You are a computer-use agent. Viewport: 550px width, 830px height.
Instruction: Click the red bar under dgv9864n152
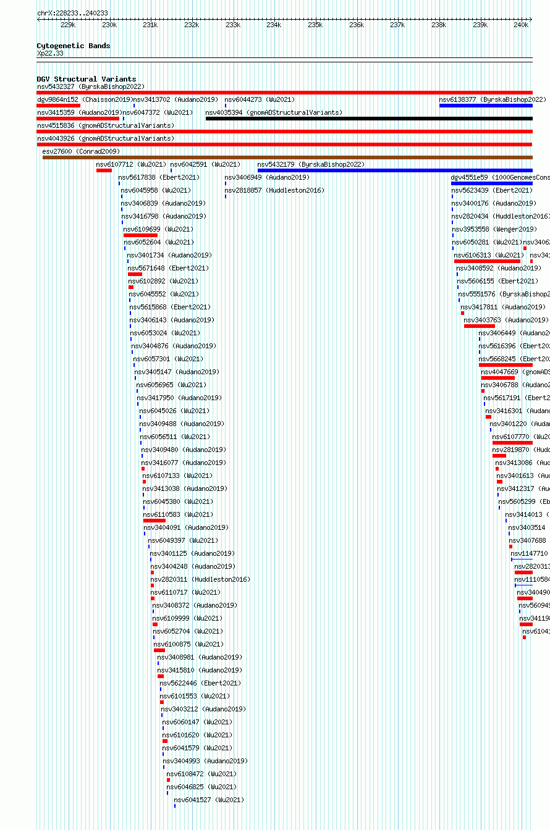pos(59,106)
